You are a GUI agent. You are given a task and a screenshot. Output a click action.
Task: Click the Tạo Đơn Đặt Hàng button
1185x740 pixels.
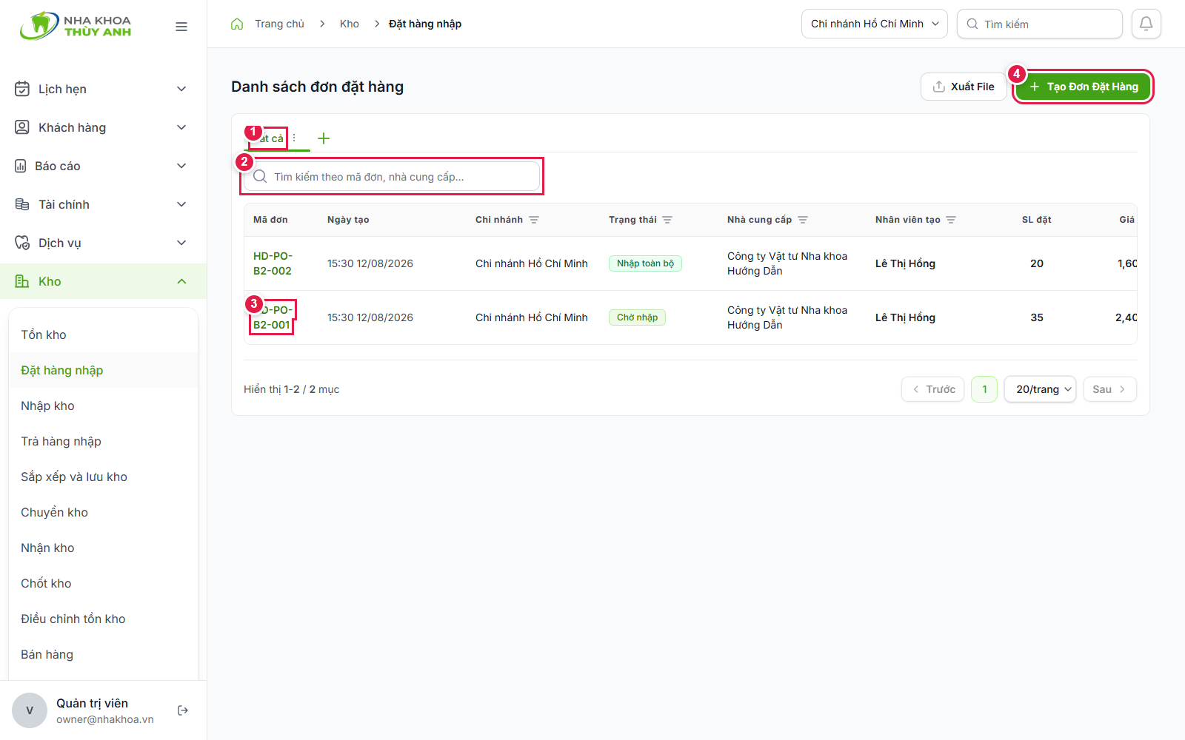[1083, 87]
